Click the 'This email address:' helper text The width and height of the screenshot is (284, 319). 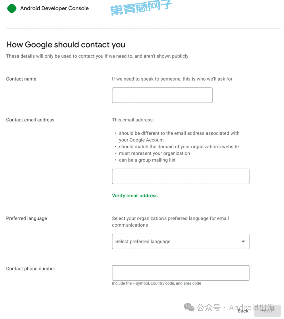(133, 120)
